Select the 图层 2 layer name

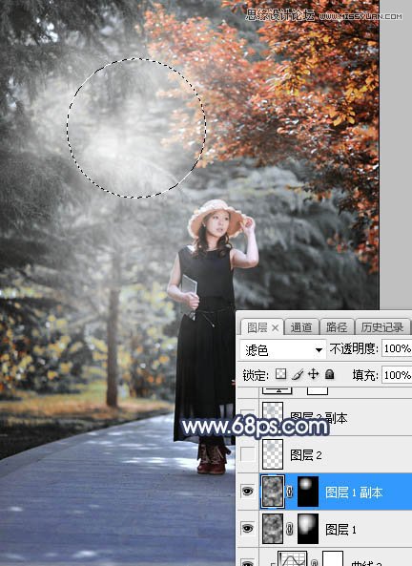tap(306, 455)
